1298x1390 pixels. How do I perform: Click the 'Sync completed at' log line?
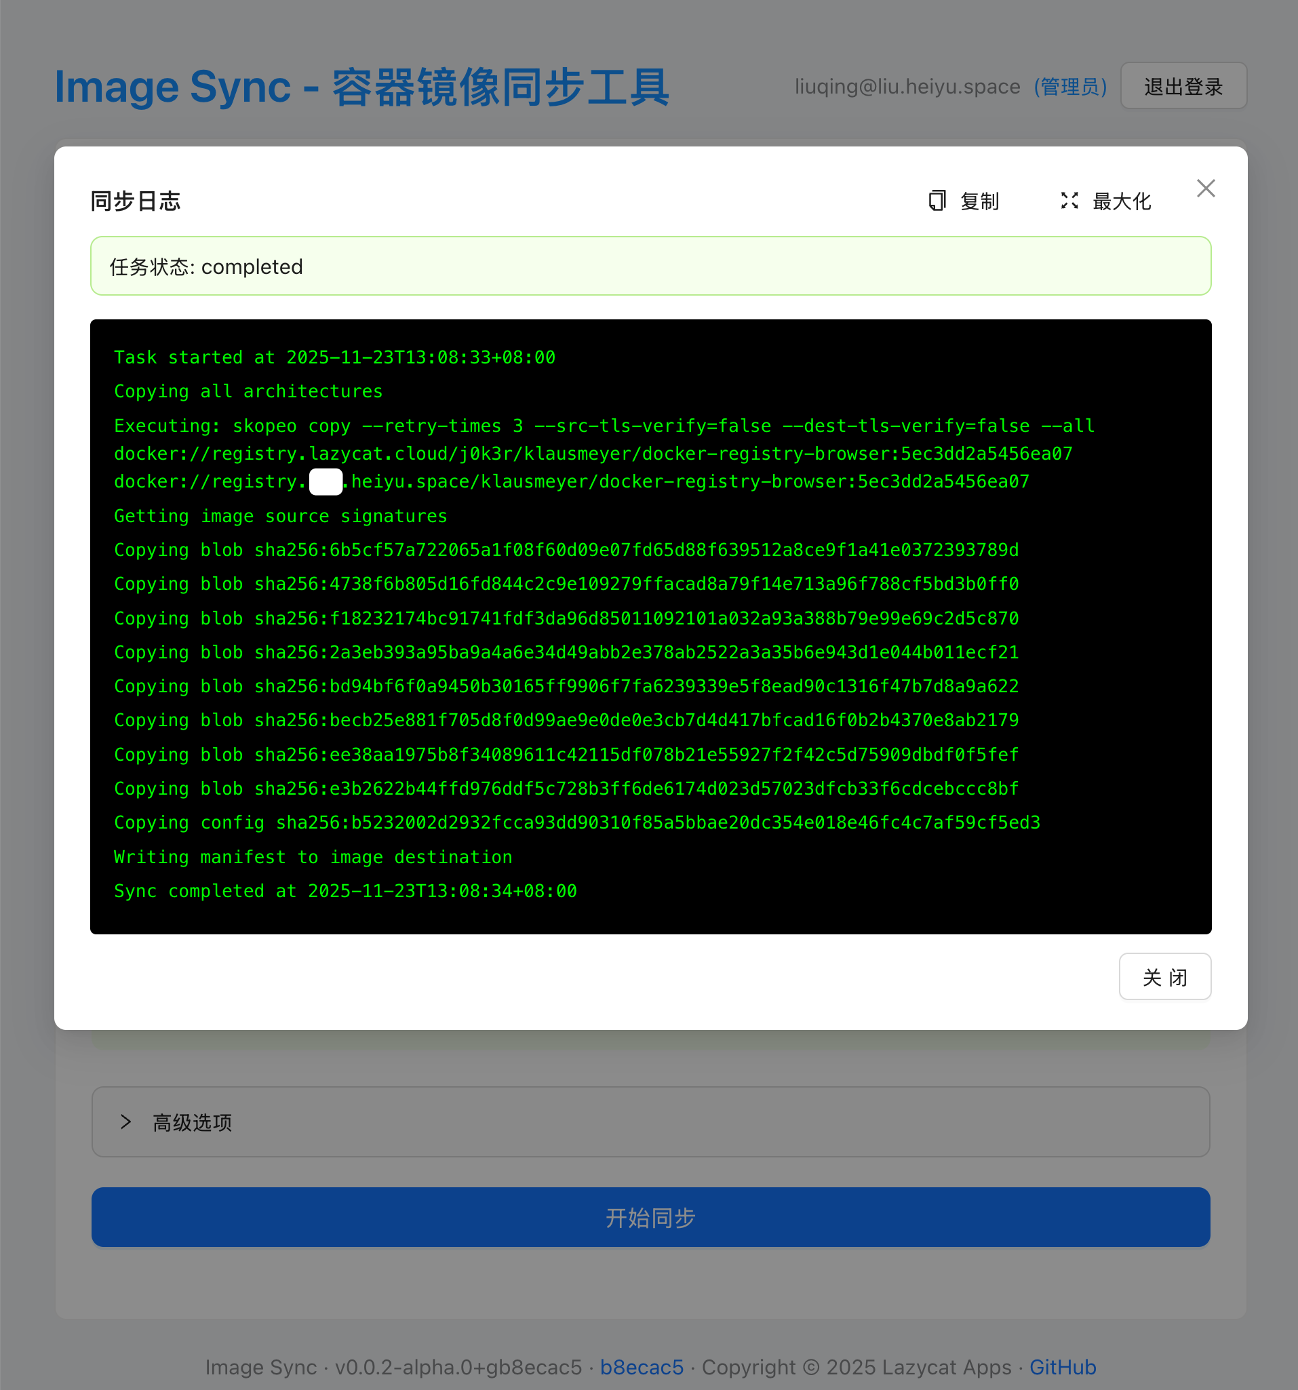coord(345,892)
